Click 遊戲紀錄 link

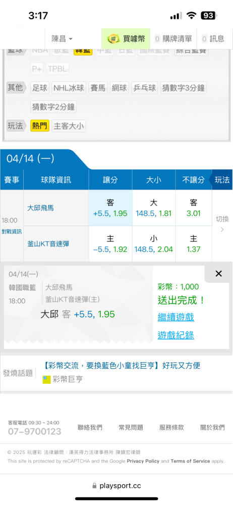pyautogui.click(x=176, y=335)
